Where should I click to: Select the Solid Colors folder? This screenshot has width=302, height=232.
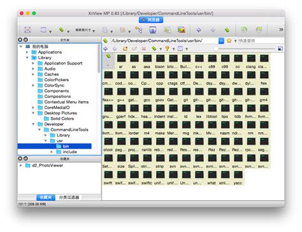(62, 119)
